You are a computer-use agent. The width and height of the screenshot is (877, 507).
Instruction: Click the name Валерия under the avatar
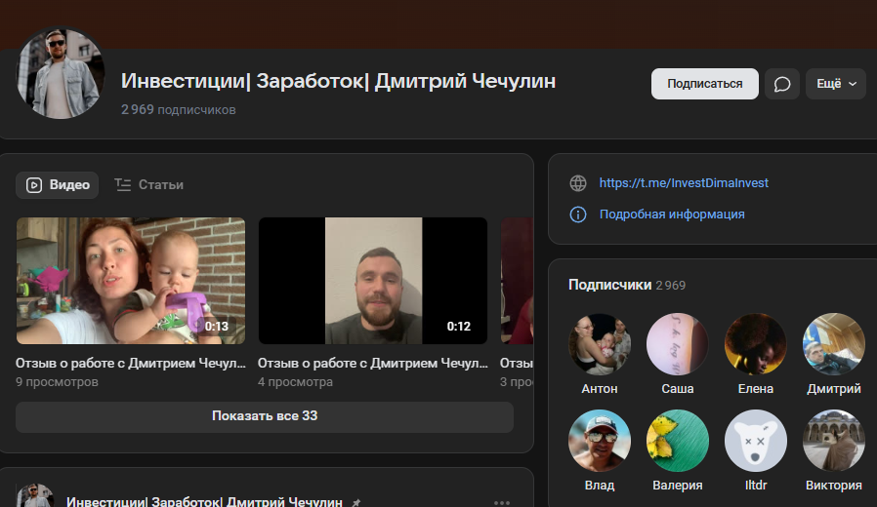click(678, 486)
